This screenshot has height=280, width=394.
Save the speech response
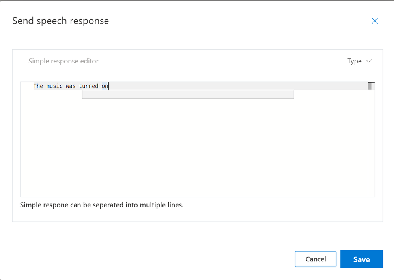pos(361,259)
